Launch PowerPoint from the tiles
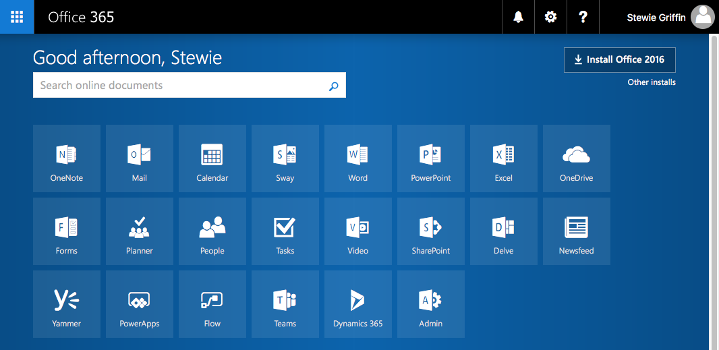 click(431, 158)
